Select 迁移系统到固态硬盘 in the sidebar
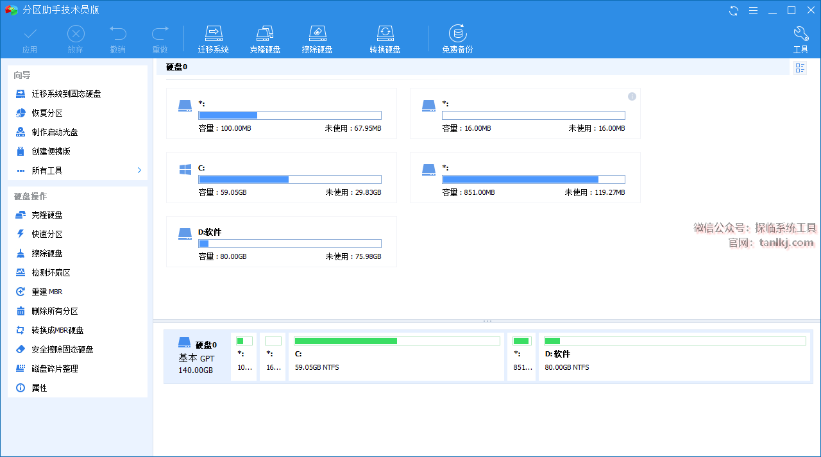Screen dimensions: 821x457 coord(66,94)
